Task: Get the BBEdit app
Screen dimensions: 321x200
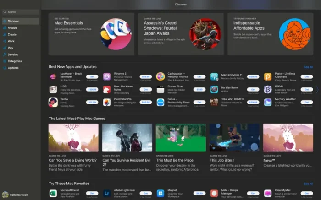Action: click(307, 90)
